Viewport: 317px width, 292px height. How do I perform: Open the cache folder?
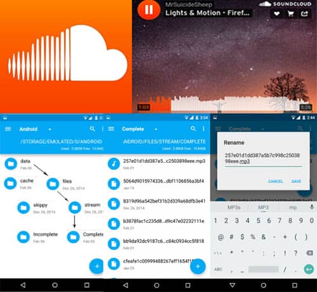point(19,183)
